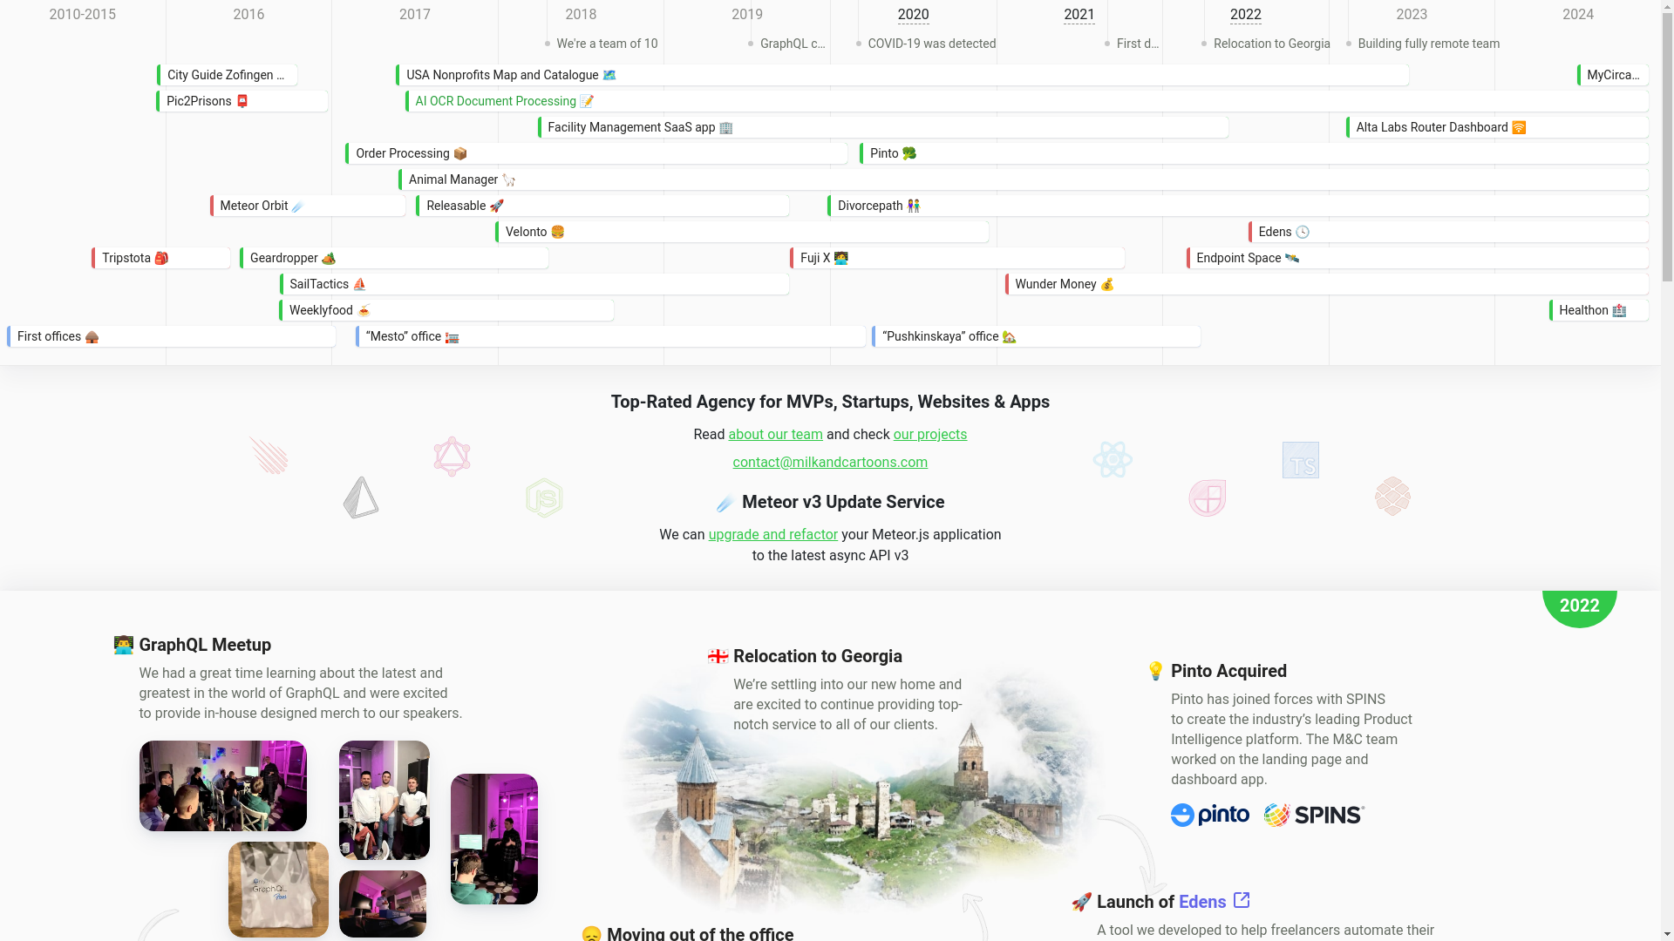Screen dimensions: 1674x941
Task: Click "We're a team of 10" event
Action: 602,44
